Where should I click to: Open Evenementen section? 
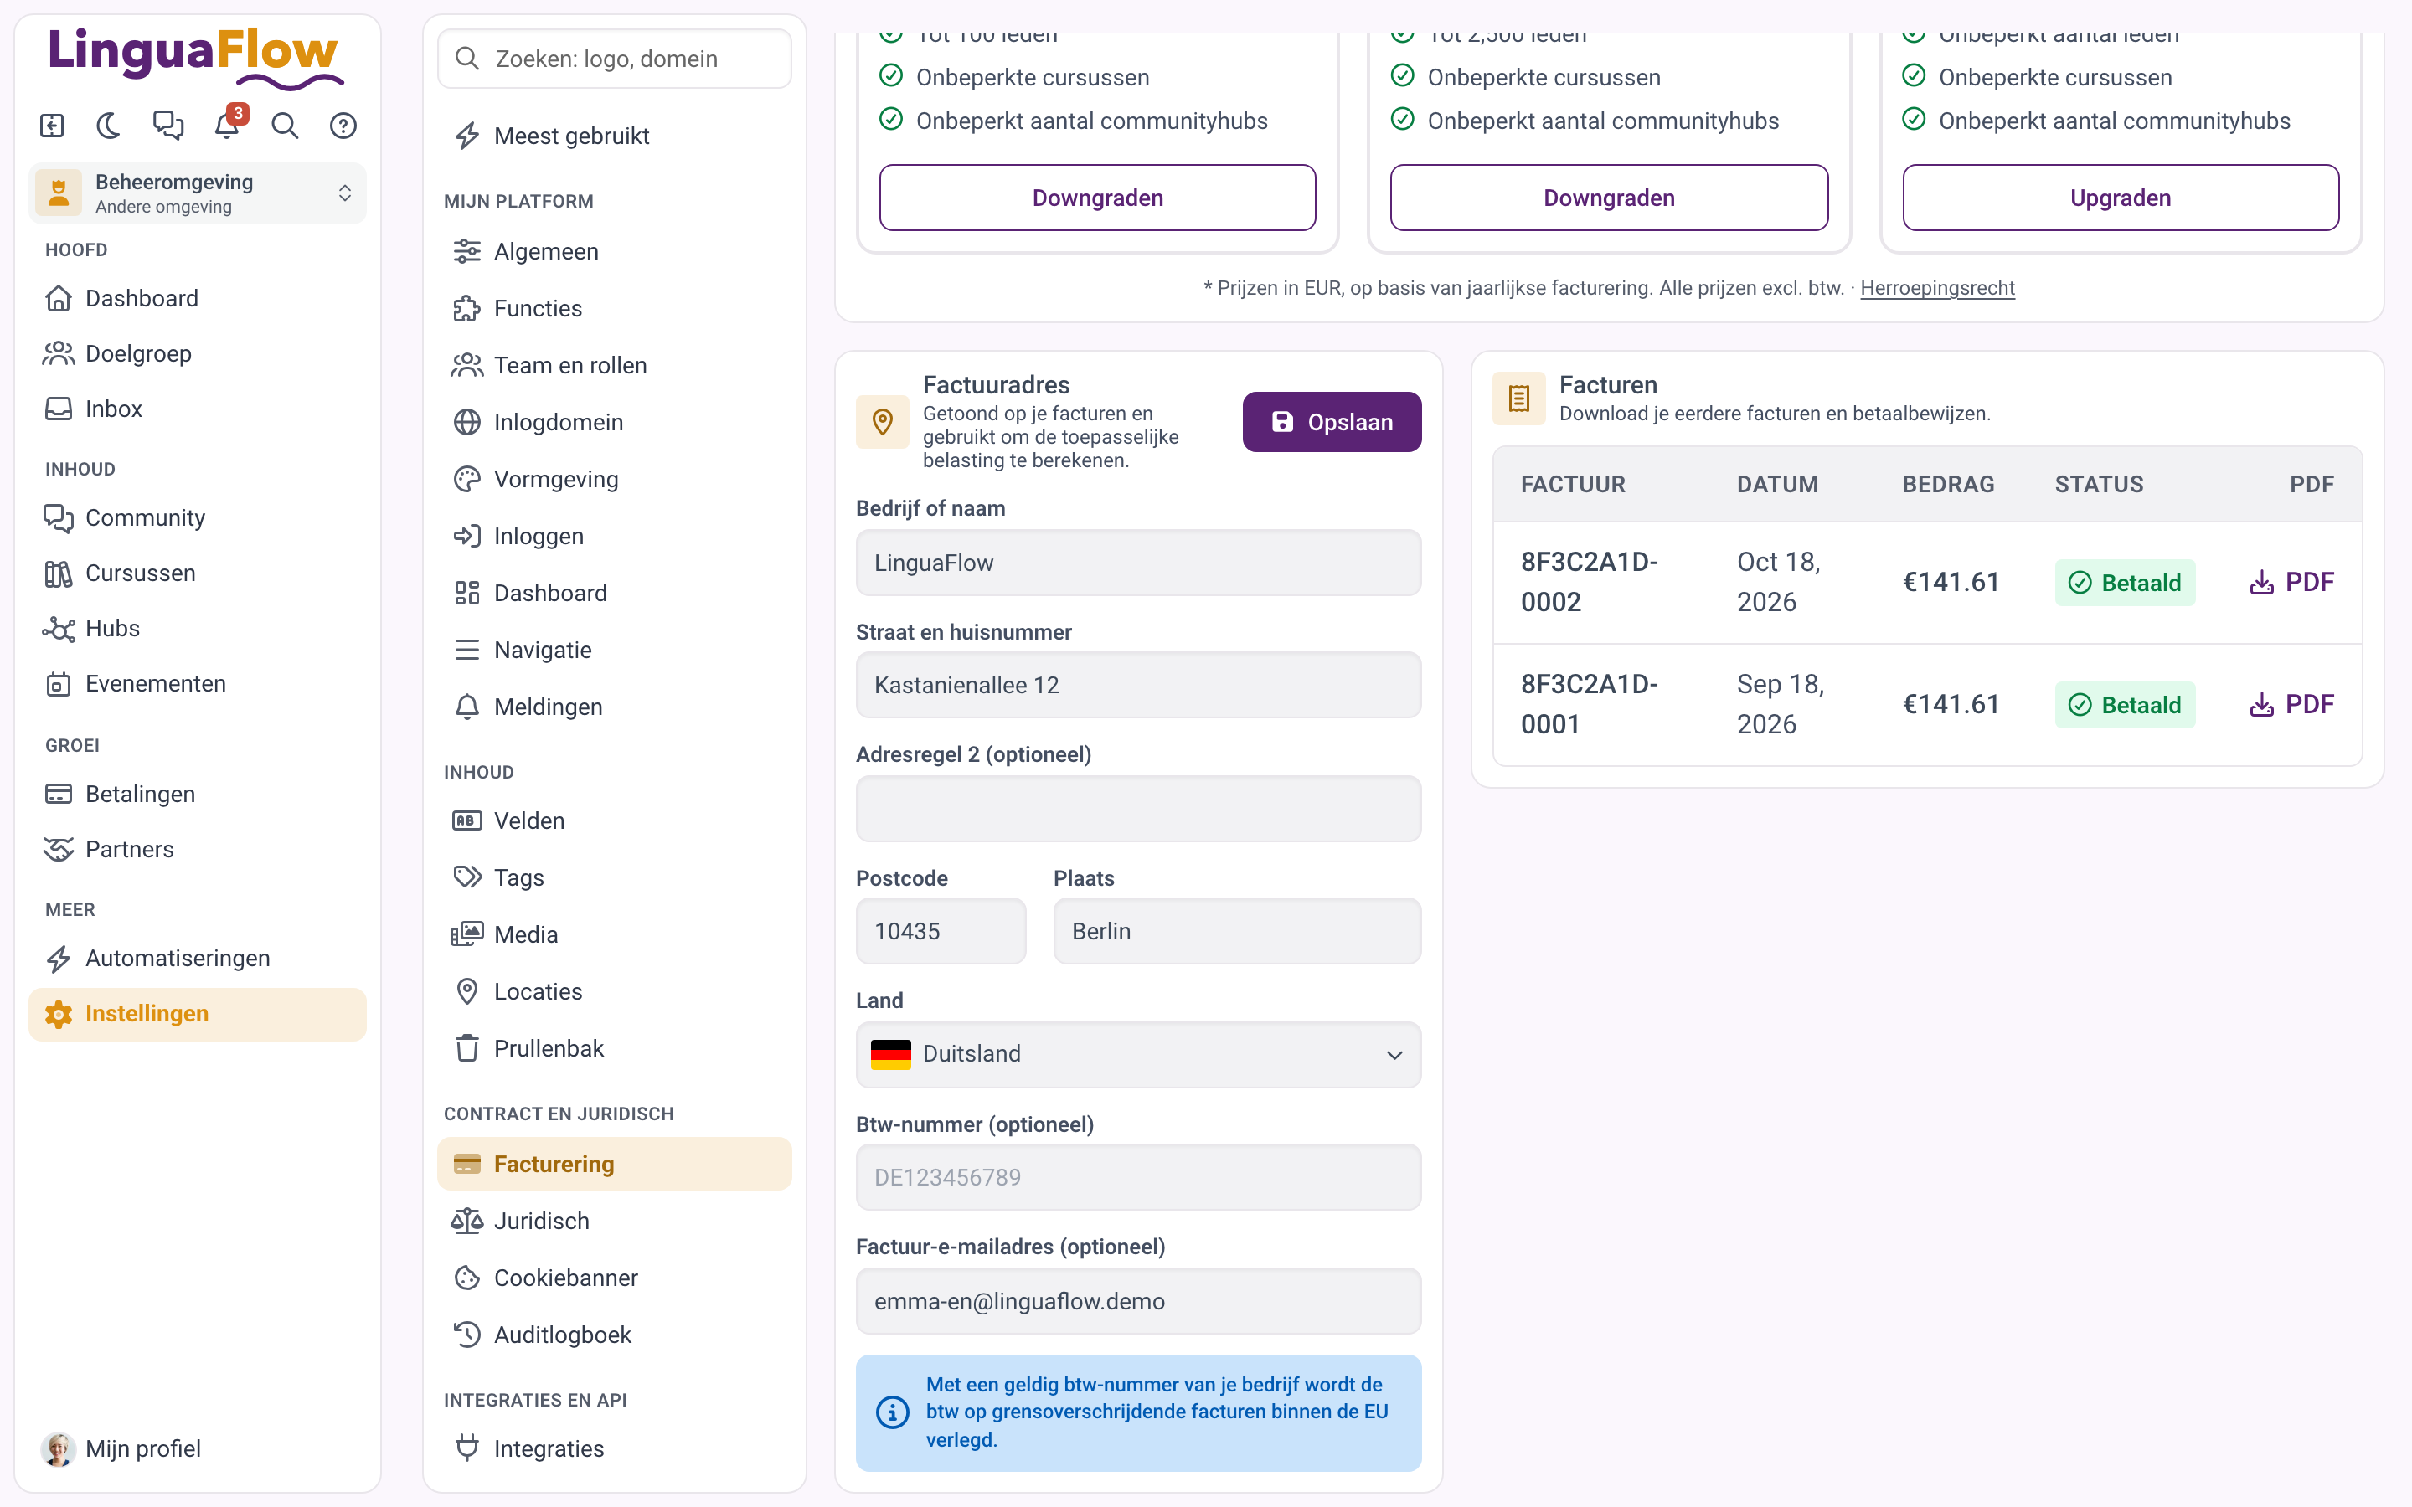click(x=198, y=684)
